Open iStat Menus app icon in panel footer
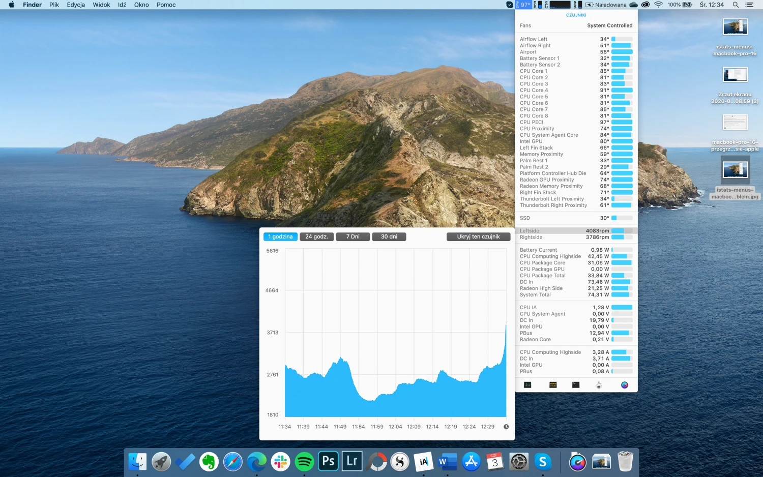763x477 pixels. (625, 385)
